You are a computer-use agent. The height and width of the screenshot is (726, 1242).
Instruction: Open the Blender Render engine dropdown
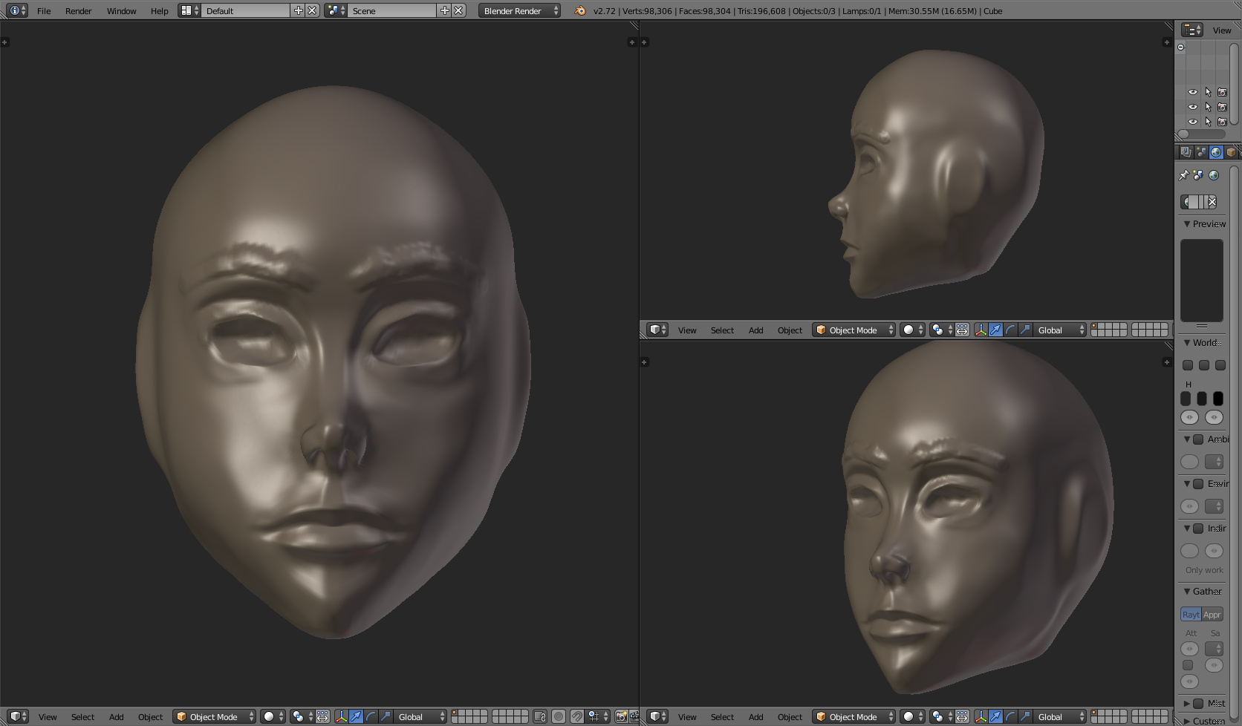coord(519,10)
